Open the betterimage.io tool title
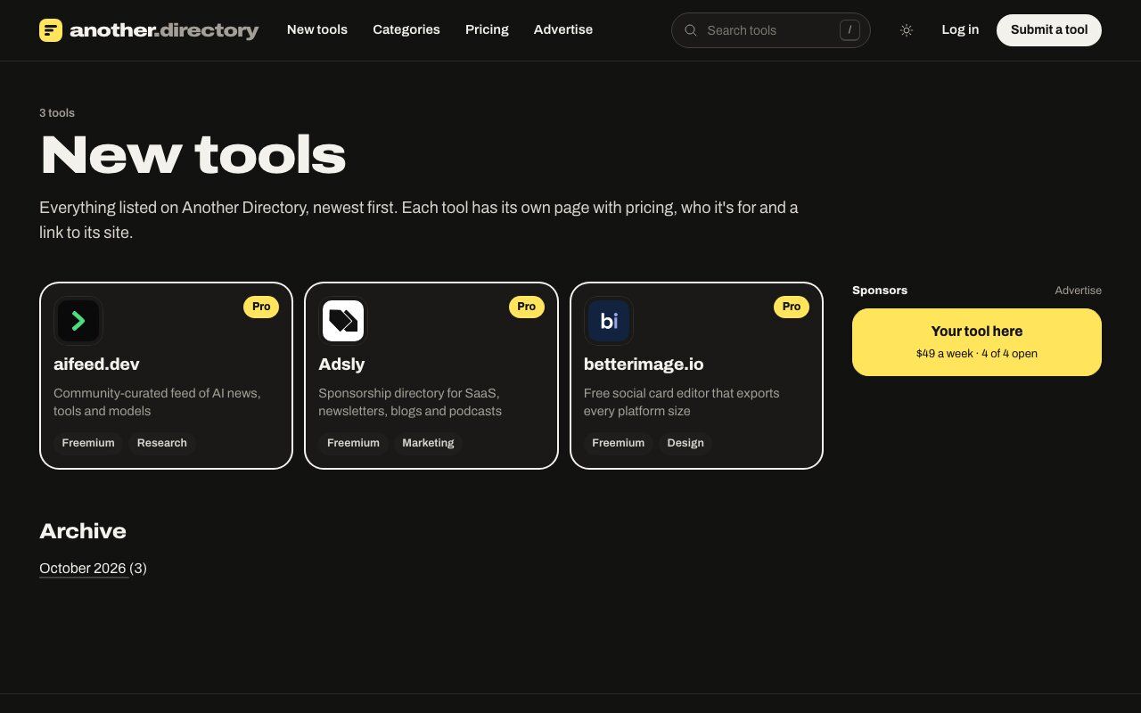This screenshot has width=1141, height=713. tap(644, 365)
